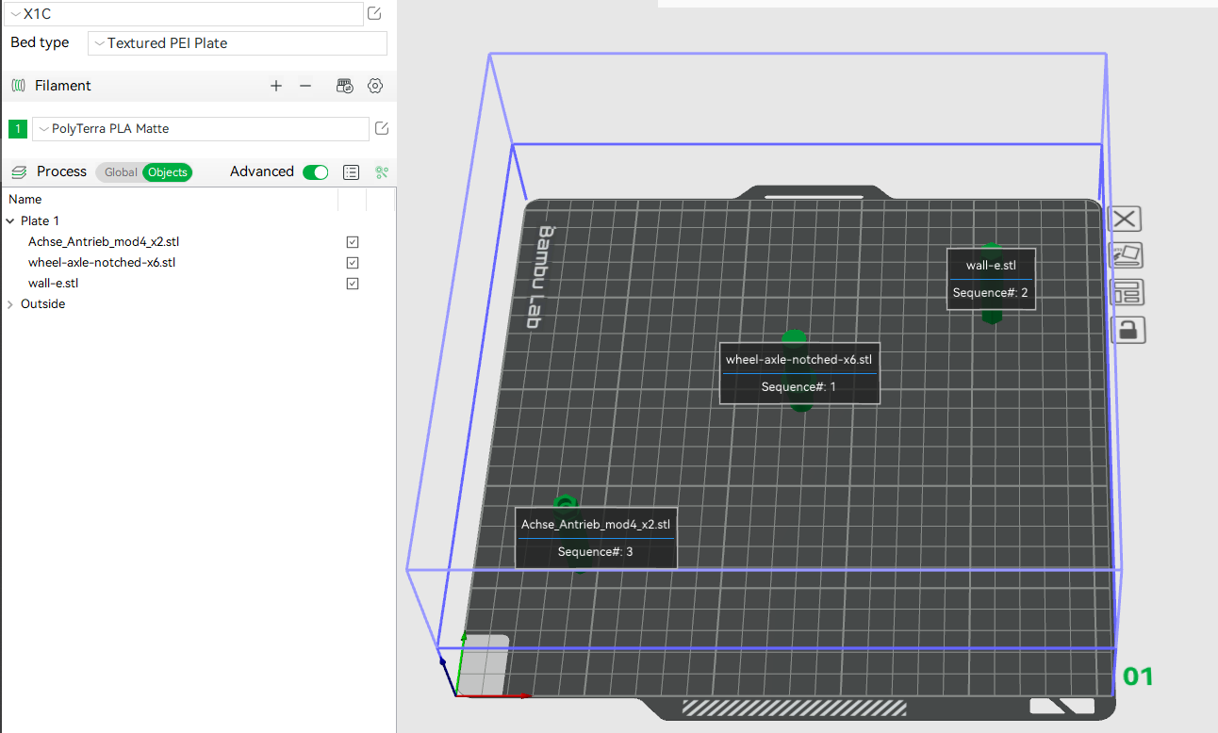
Task: Switch to the Global process tab
Action: click(120, 172)
